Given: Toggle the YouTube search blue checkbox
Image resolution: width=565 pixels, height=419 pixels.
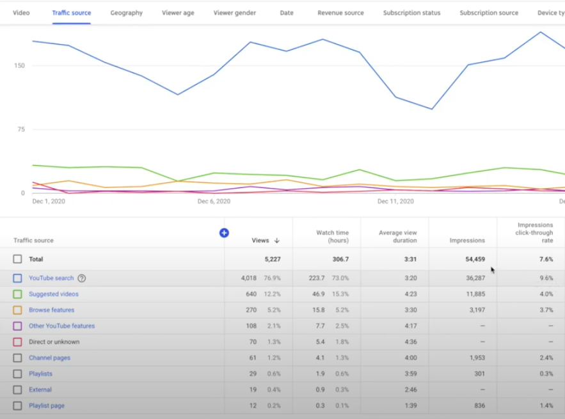Looking at the screenshot, I should pos(17,278).
